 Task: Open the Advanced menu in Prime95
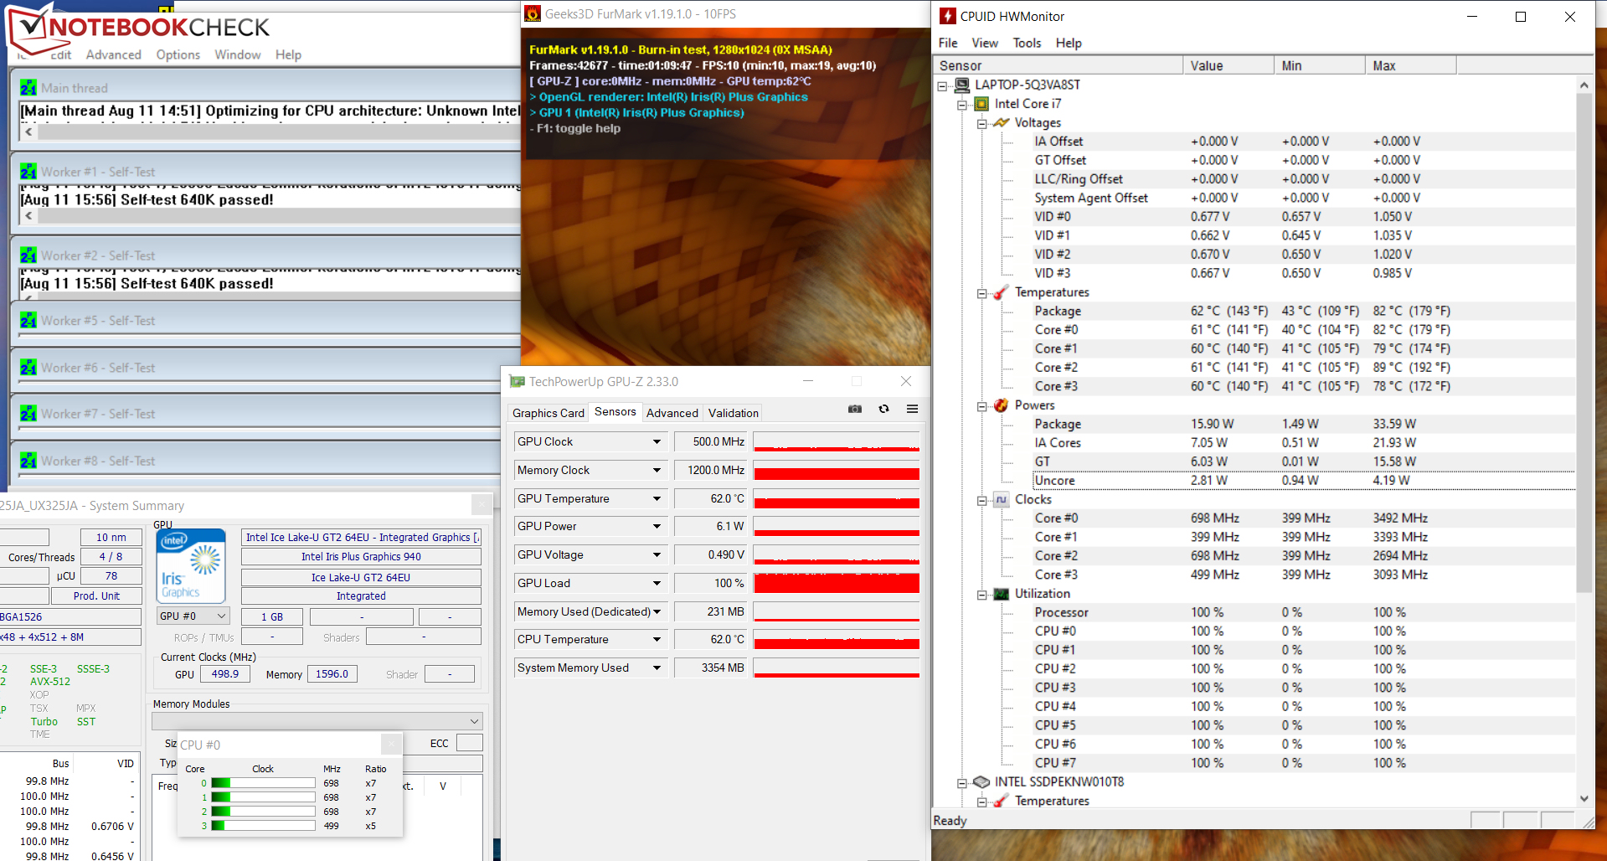114,54
